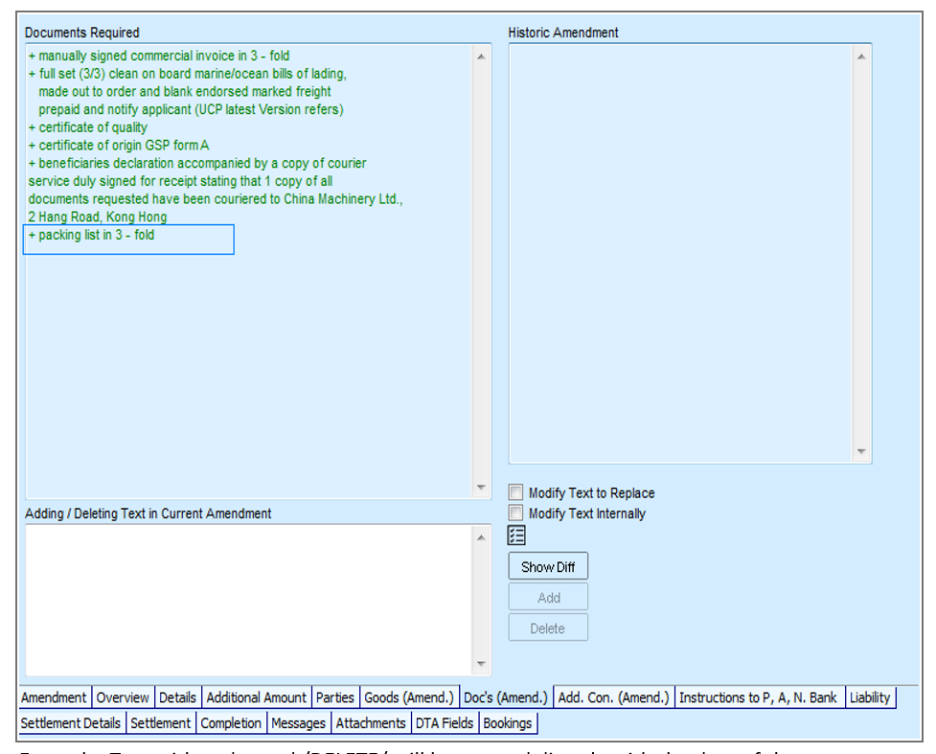Open the Messages tab
This screenshot has width=936, height=754.
(x=299, y=723)
